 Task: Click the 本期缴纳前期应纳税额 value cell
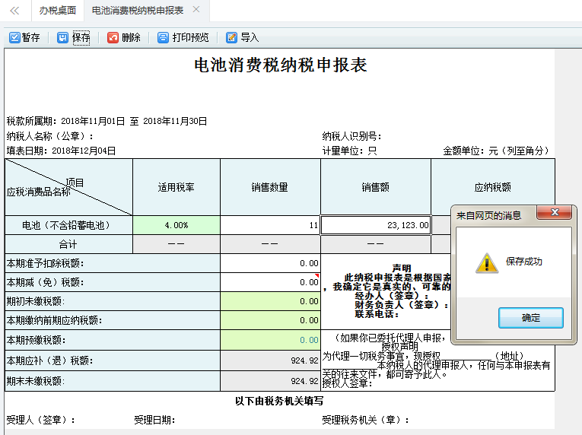[x=270, y=321]
